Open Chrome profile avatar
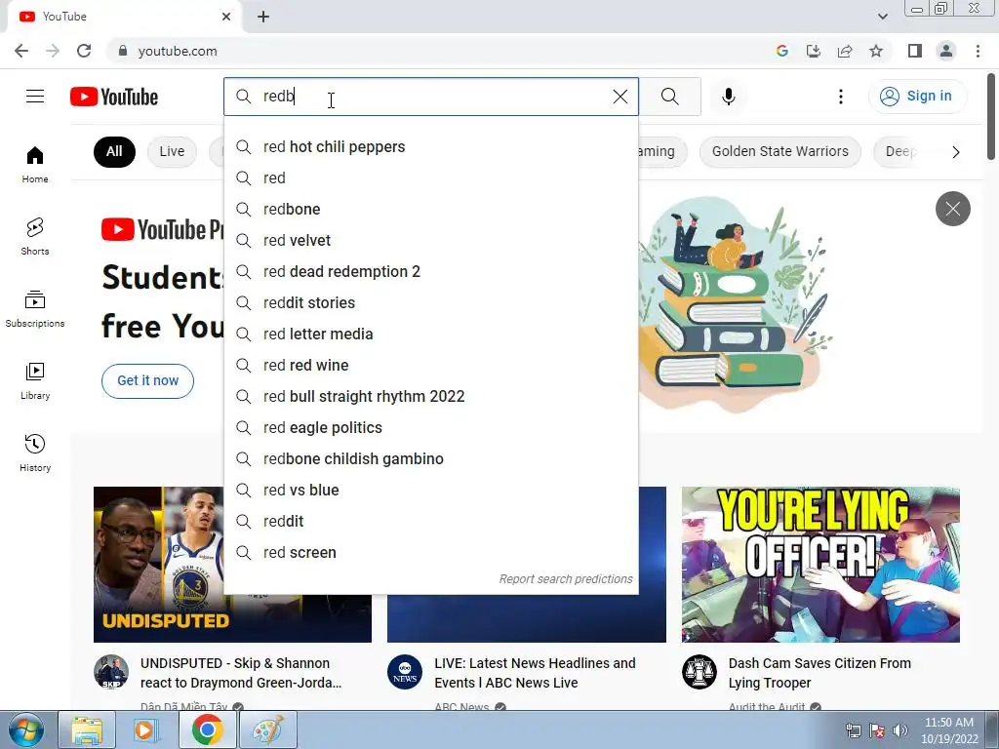The image size is (999, 749). pos(946,51)
